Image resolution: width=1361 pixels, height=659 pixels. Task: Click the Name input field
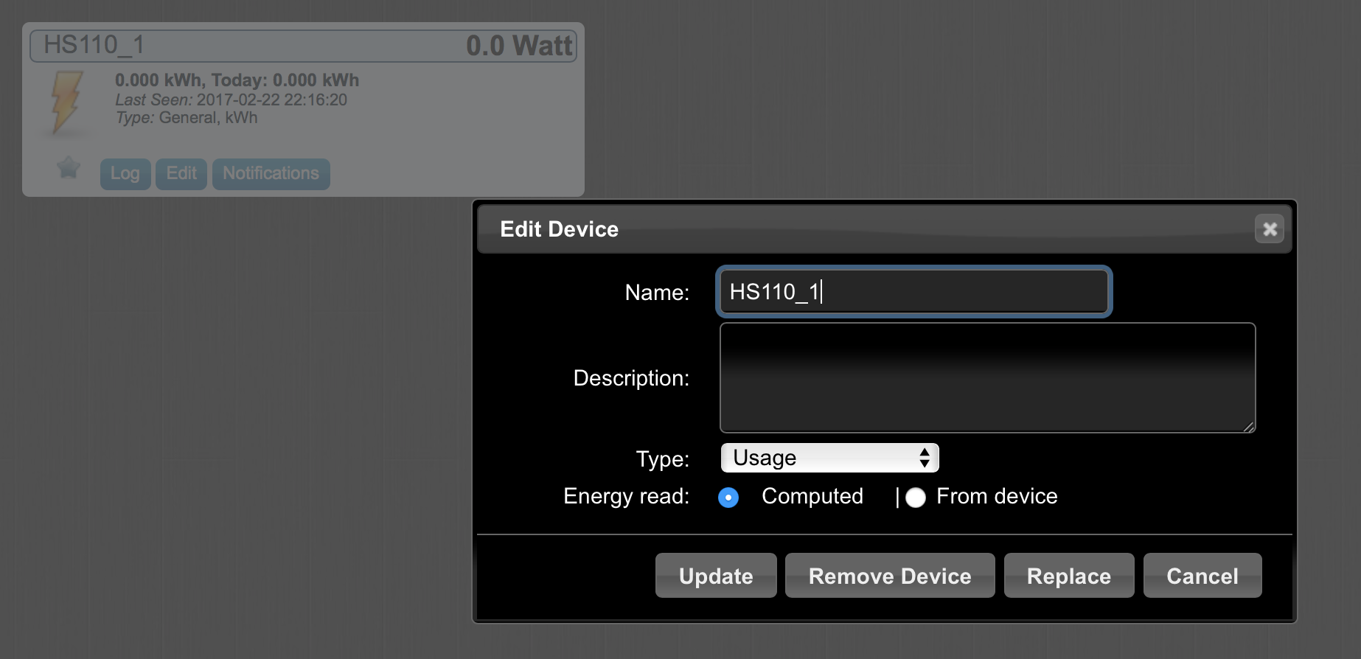click(x=913, y=292)
